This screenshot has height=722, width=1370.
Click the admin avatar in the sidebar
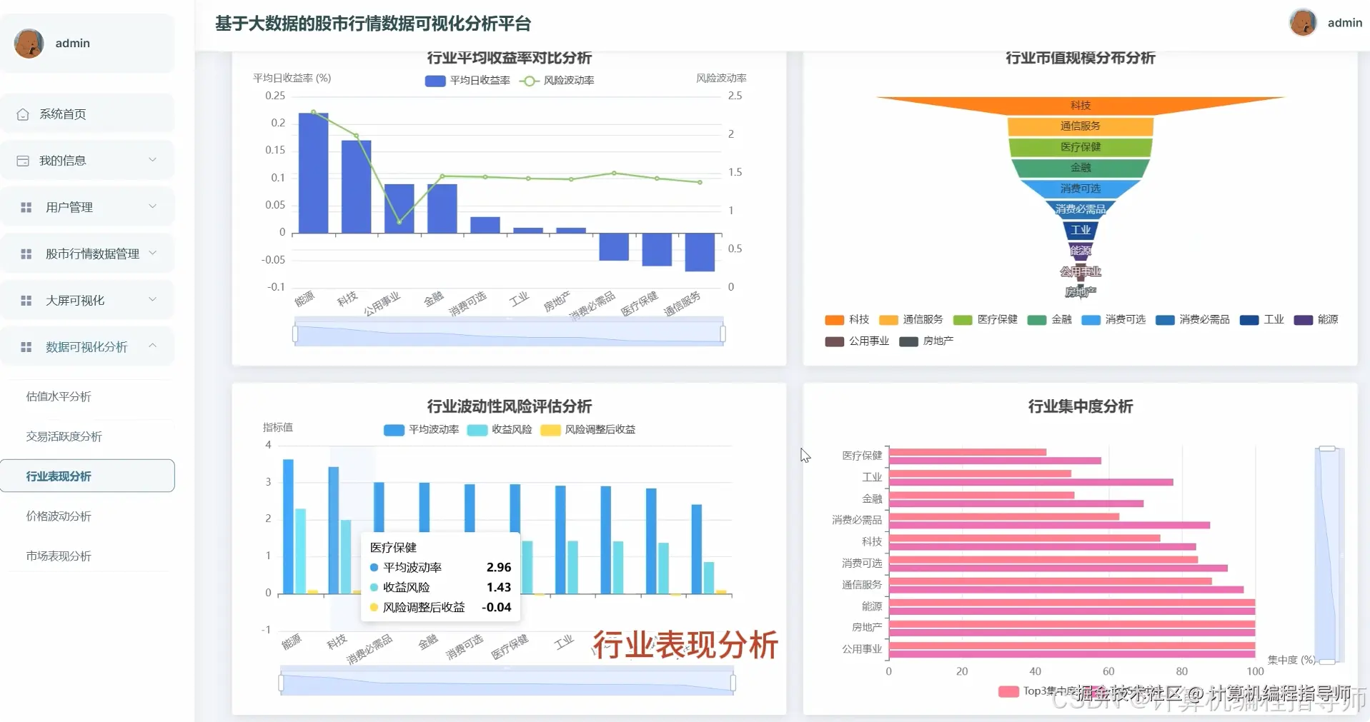[29, 43]
